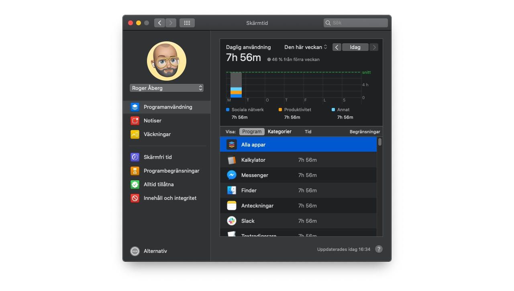Select the Notiser sidebar icon
The width and height of the screenshot is (514, 291).
(135, 121)
